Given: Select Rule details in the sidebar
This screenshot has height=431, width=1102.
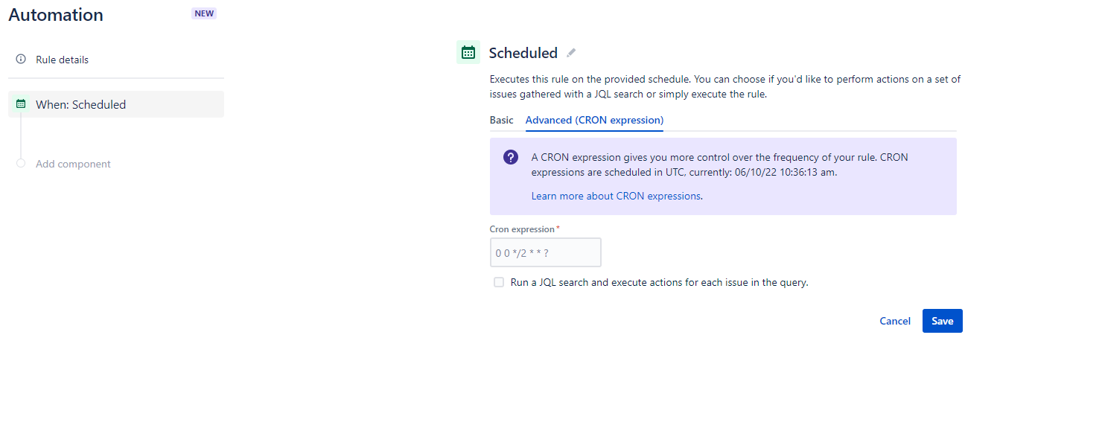Looking at the screenshot, I should 61,59.
